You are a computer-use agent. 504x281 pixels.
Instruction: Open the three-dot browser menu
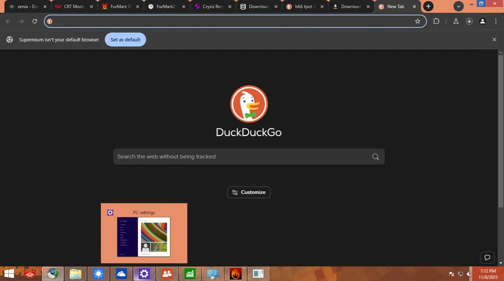tap(496, 21)
